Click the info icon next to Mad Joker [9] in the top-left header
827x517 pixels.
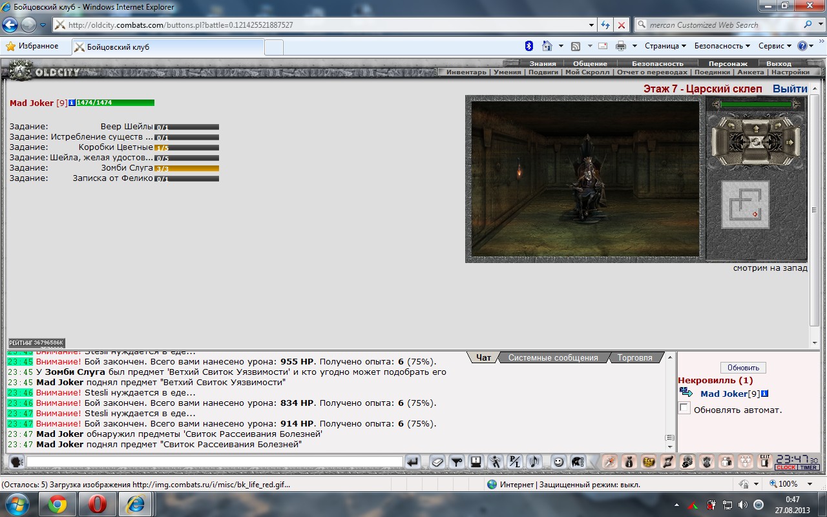click(72, 103)
